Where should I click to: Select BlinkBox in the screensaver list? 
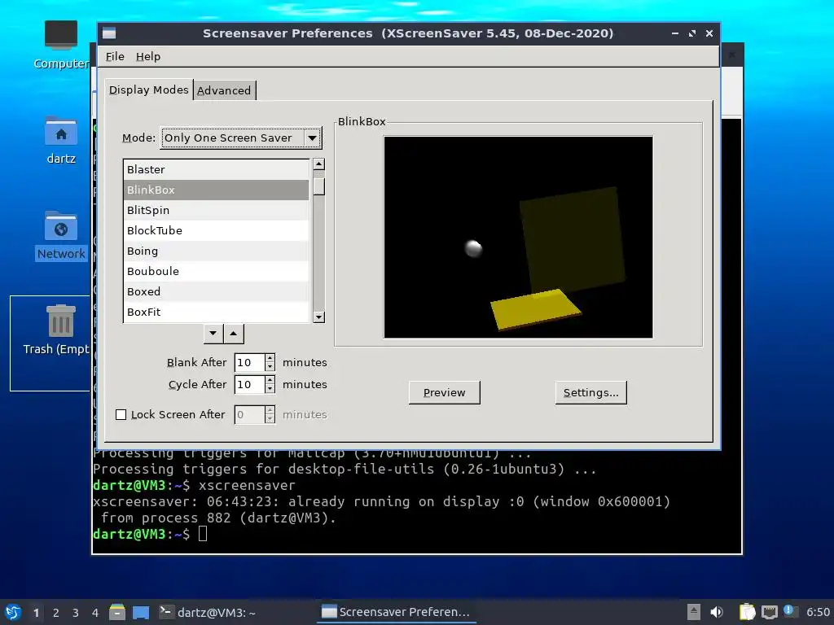[216, 190]
